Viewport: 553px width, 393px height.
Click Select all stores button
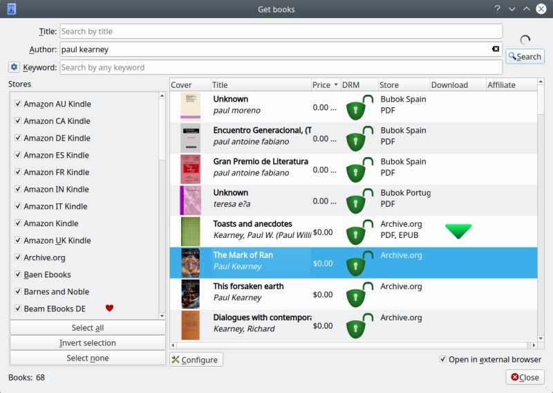[88, 328]
